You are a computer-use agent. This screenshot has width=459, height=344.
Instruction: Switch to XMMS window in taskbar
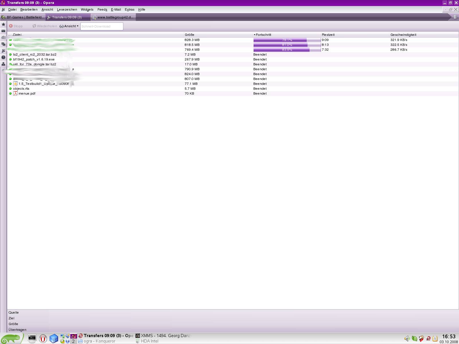(x=163, y=336)
